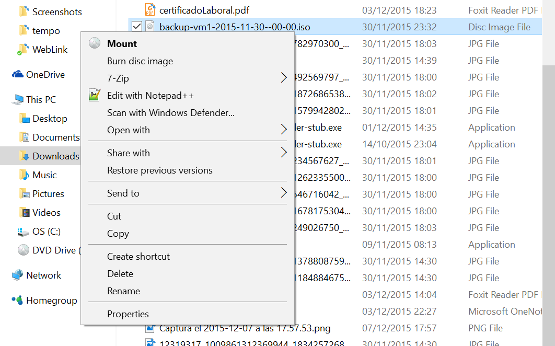
Task: Select This PC in the navigation pane
Action: tap(41, 100)
